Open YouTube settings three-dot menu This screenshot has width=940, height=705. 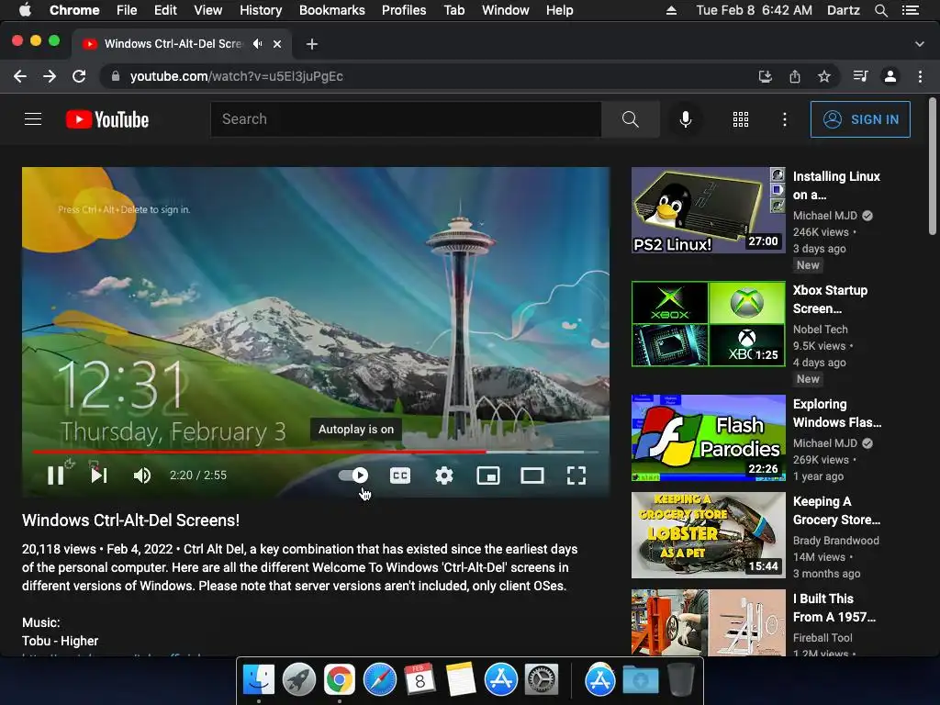784,119
